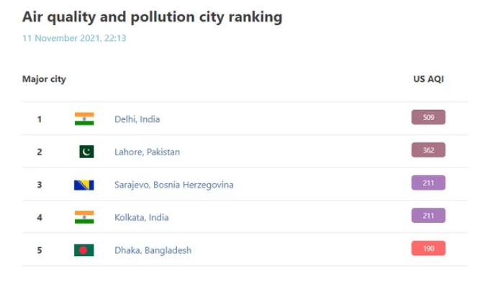Open the Lahore, Pakistan city link

click(x=148, y=152)
